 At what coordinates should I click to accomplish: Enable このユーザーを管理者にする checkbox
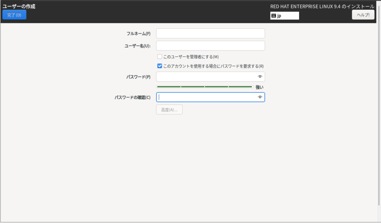(160, 57)
